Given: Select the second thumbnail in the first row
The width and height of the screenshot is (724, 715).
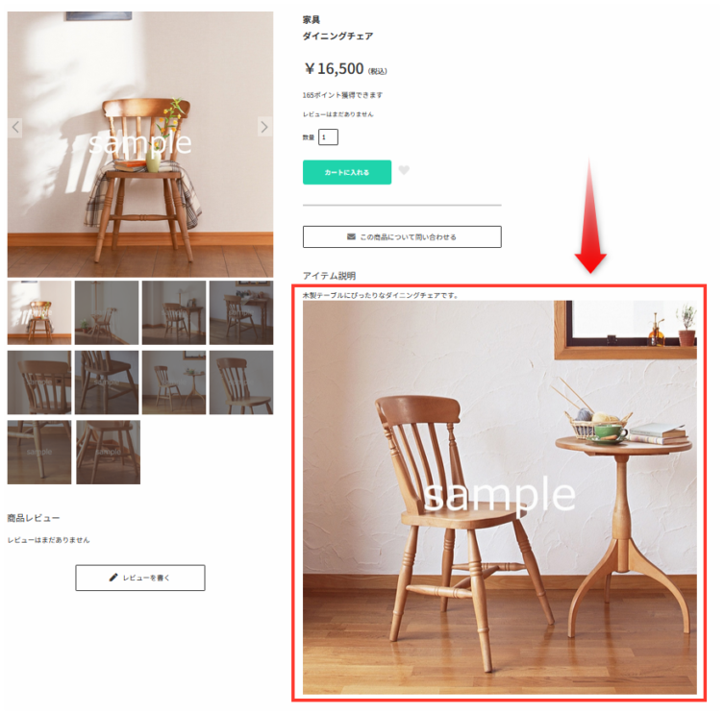Looking at the screenshot, I should pos(107,312).
